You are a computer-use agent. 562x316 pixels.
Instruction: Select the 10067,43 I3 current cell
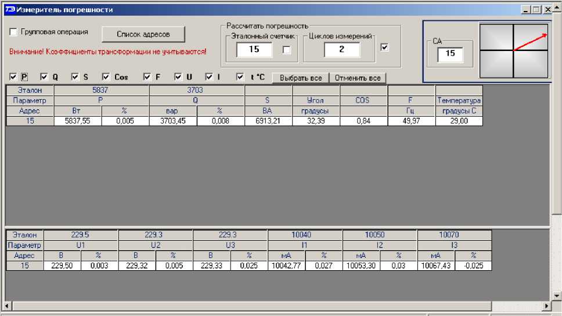pos(436,266)
